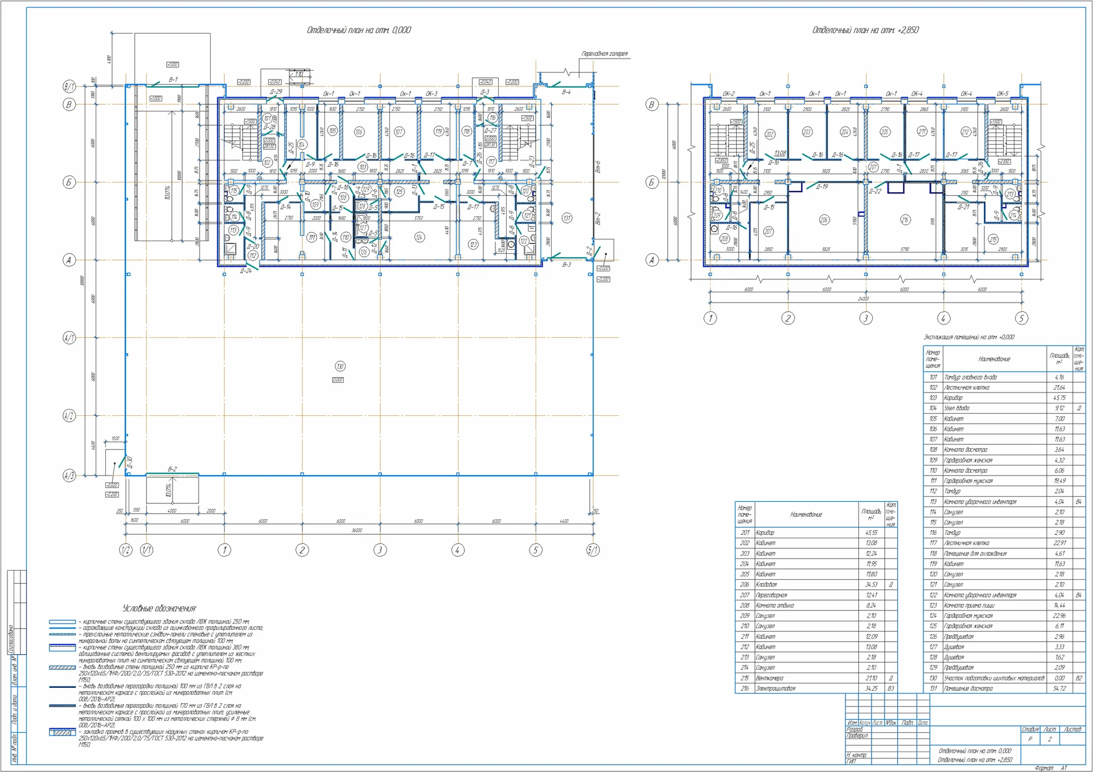Select the 'Комната отдыха' room name
The height and width of the screenshot is (772, 1093).
774,605
